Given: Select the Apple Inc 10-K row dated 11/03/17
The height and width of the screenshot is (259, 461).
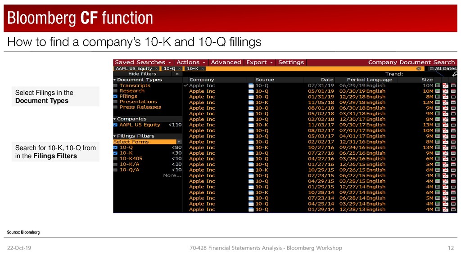Looking at the screenshot, I should pos(320,125).
